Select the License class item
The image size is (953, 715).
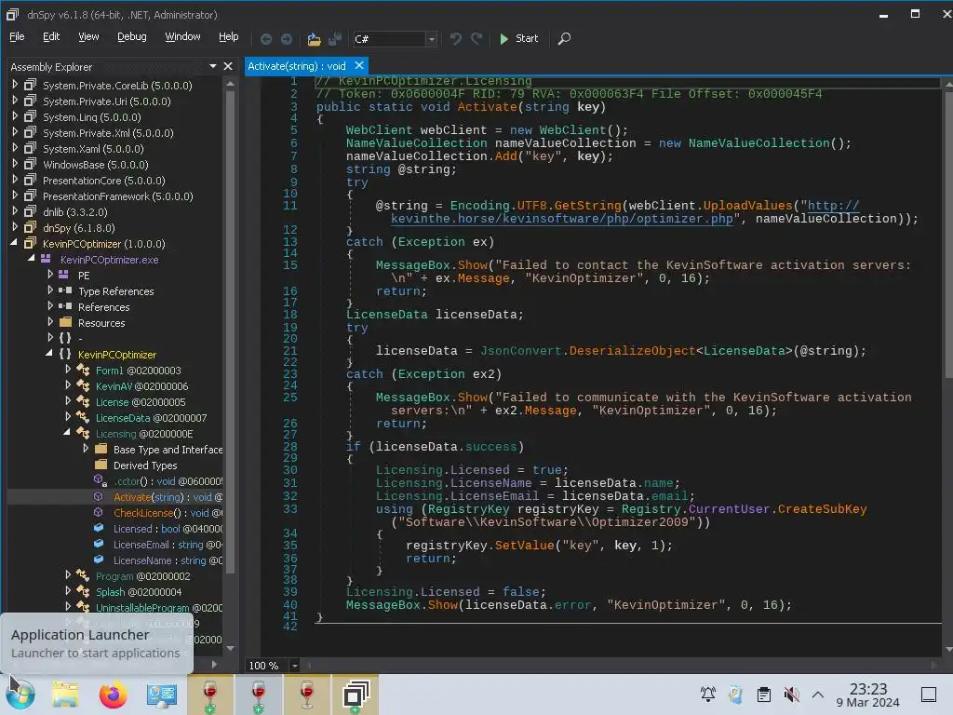point(141,402)
